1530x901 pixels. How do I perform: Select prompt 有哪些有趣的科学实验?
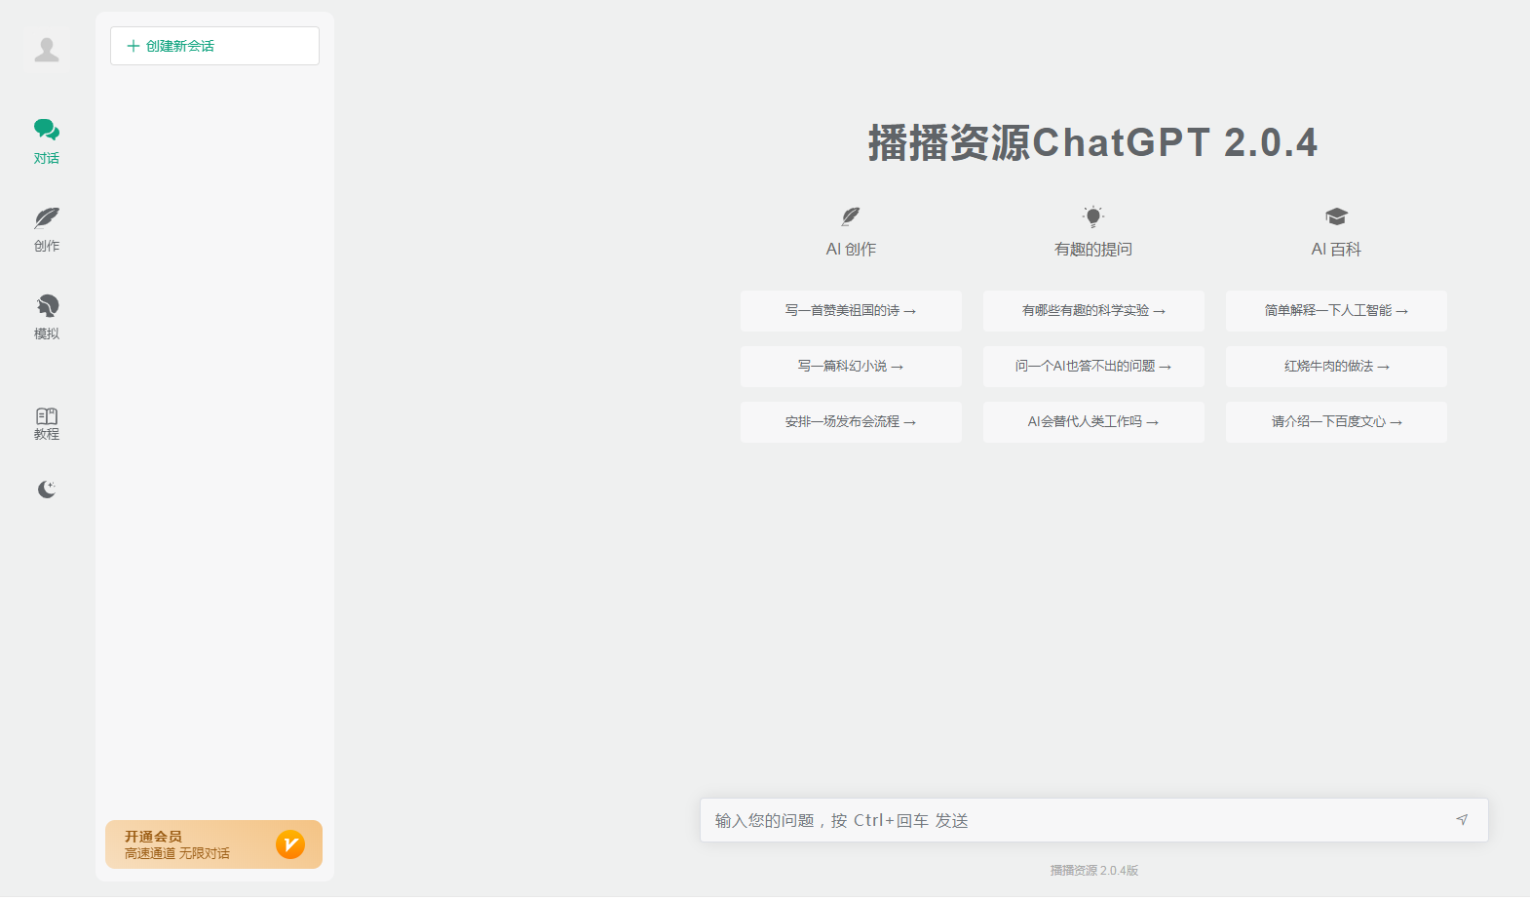pyautogui.click(x=1093, y=311)
